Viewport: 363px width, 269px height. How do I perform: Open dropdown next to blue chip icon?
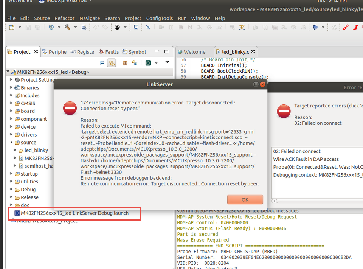pyautogui.click(x=323, y=27)
